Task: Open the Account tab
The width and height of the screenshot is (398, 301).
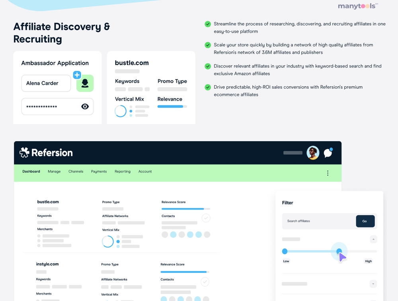Action: pyautogui.click(x=145, y=171)
